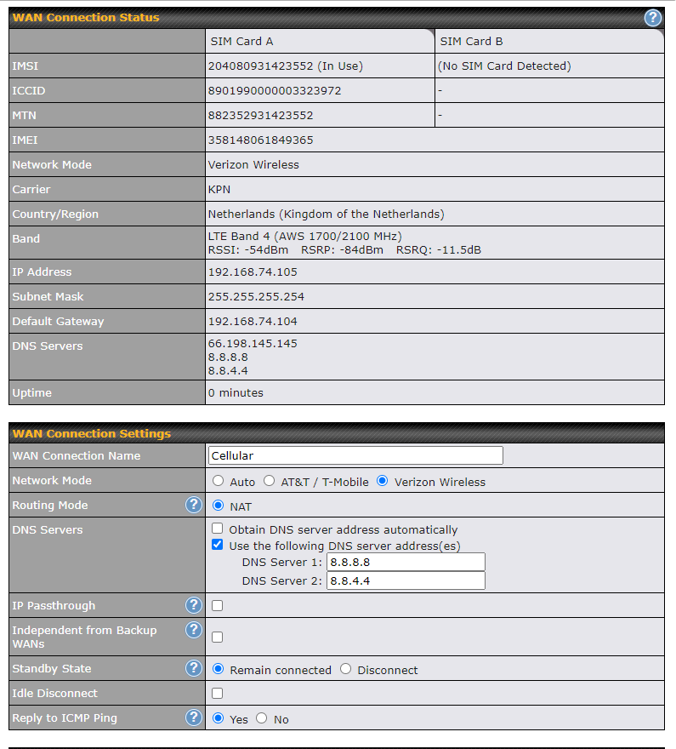Enable IP Passthrough checkbox

tap(218, 606)
